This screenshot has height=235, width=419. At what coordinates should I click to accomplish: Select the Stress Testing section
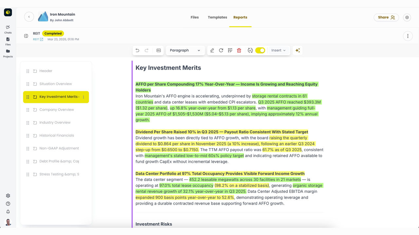[x=56, y=174]
